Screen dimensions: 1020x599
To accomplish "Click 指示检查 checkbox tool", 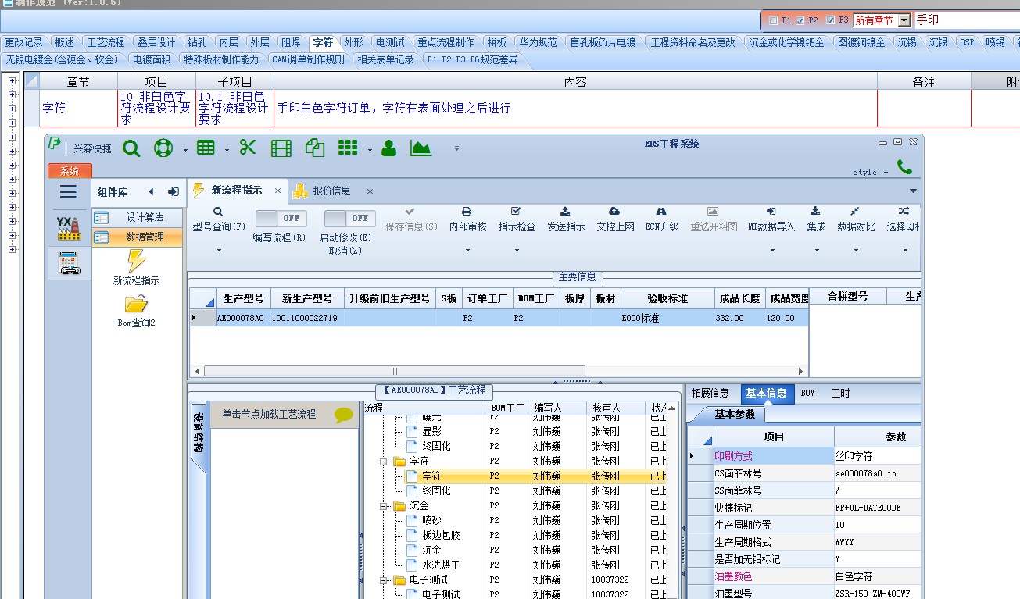I will [x=517, y=219].
